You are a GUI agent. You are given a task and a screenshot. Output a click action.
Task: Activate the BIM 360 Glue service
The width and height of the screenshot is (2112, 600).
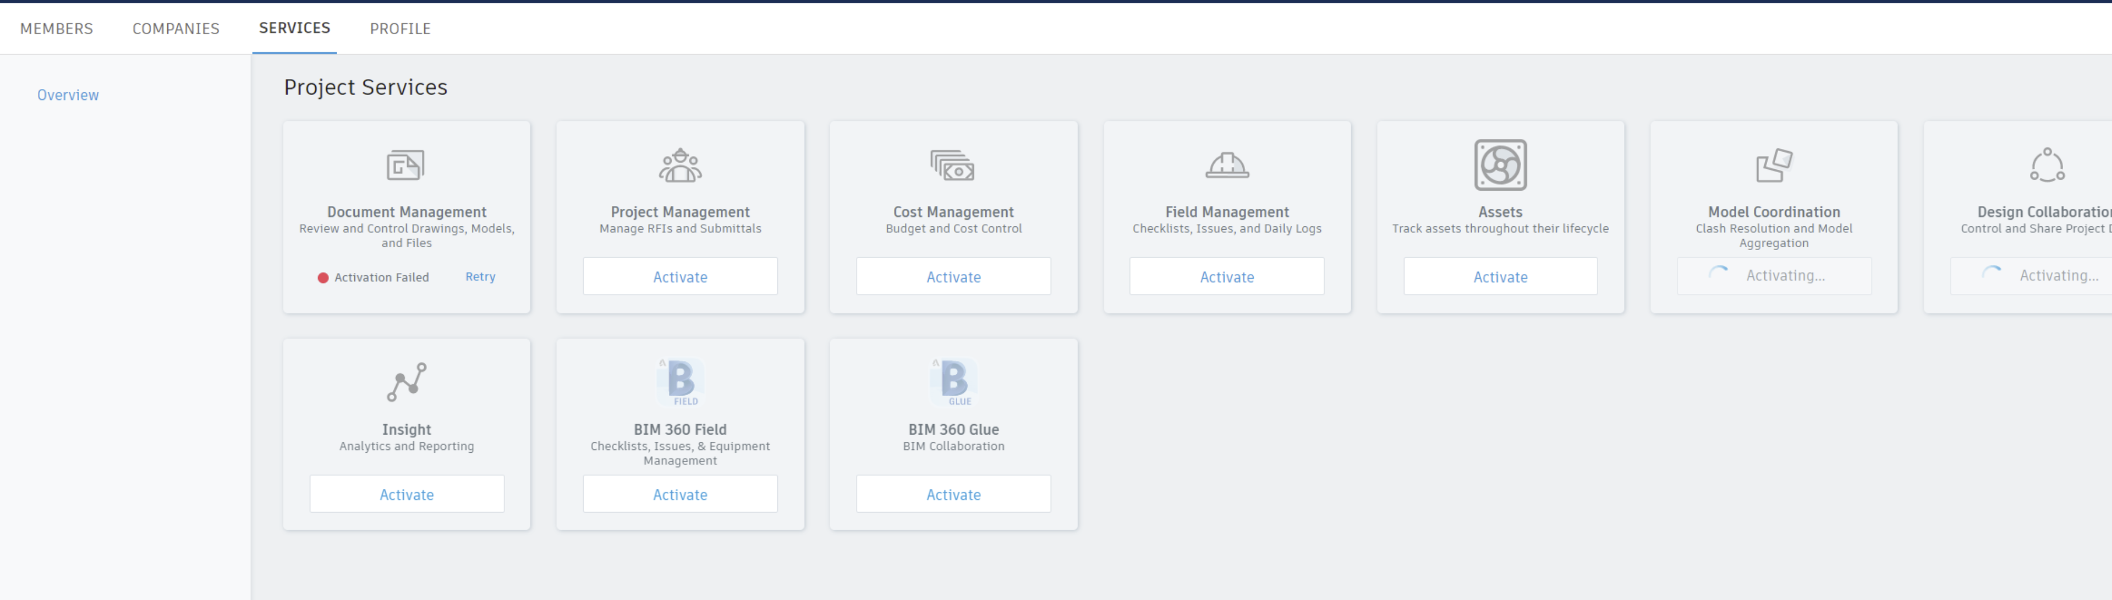pos(953,493)
